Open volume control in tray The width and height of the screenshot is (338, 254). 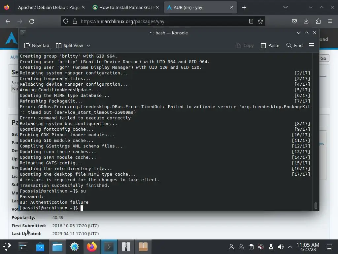281,247
